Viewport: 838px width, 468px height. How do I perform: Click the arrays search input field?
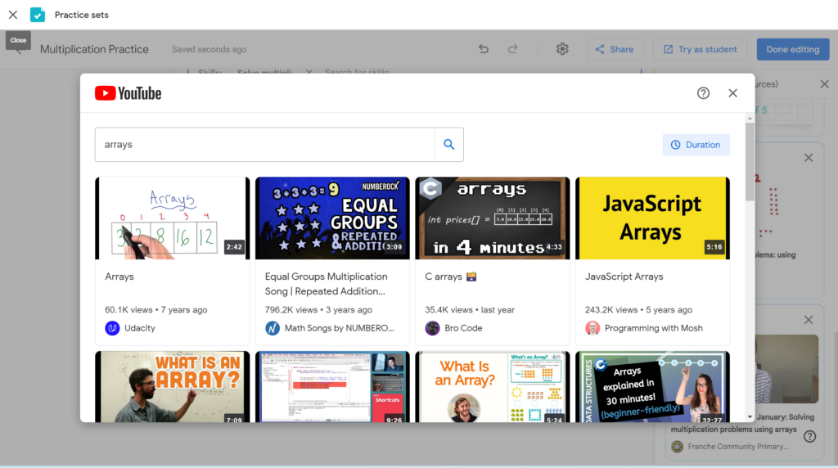(264, 144)
